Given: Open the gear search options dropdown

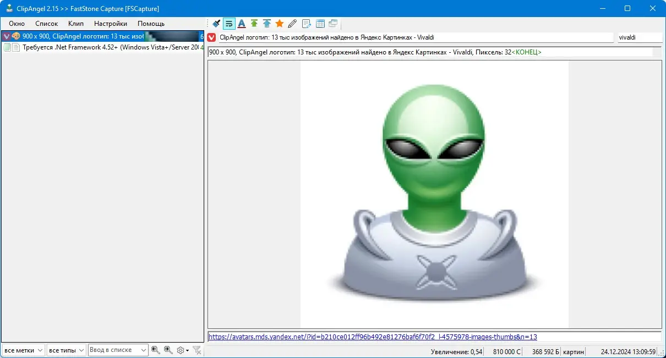Looking at the screenshot, I should coord(183,350).
